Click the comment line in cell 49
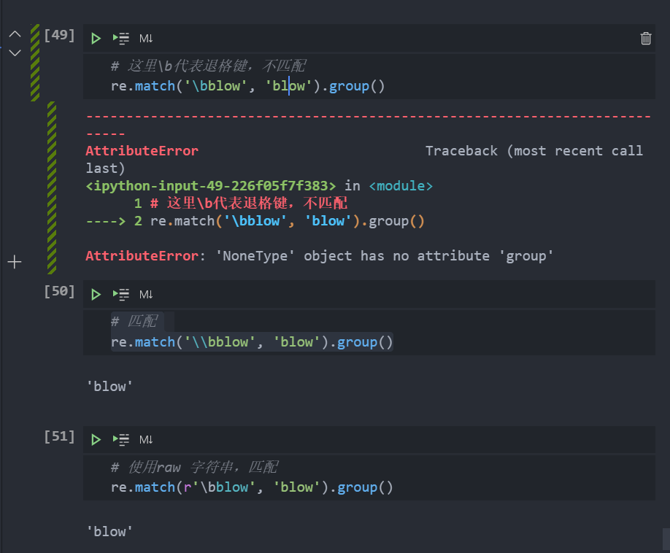 pos(209,66)
